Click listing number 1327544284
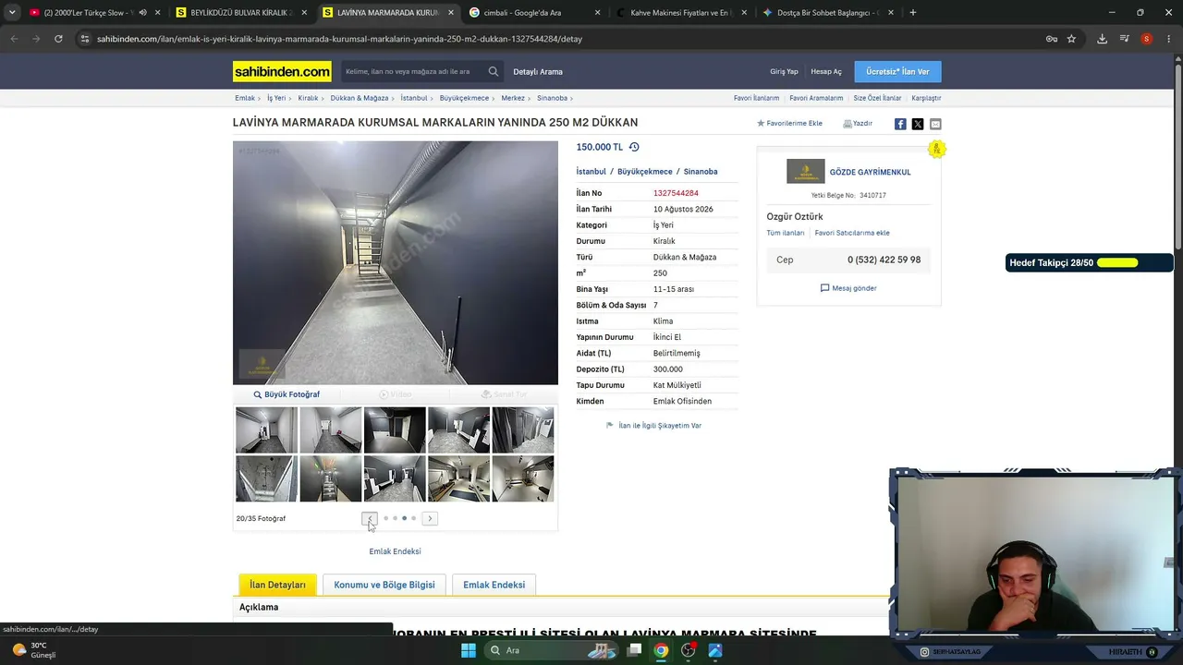Image resolution: width=1183 pixels, height=665 pixels. click(x=676, y=193)
